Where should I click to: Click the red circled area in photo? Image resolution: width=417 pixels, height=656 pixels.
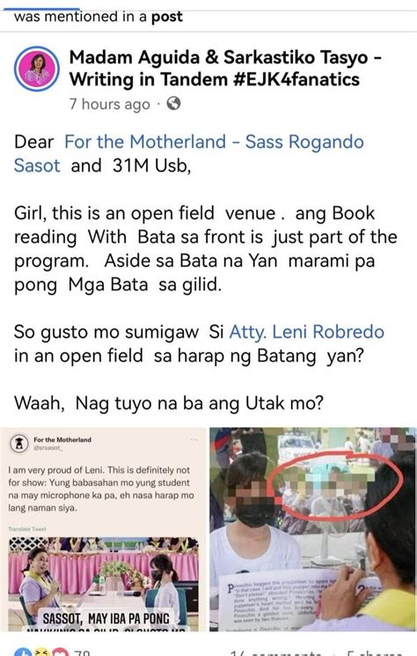pos(335,488)
